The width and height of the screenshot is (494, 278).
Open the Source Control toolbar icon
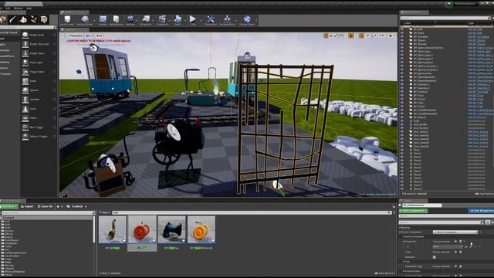click(84, 19)
